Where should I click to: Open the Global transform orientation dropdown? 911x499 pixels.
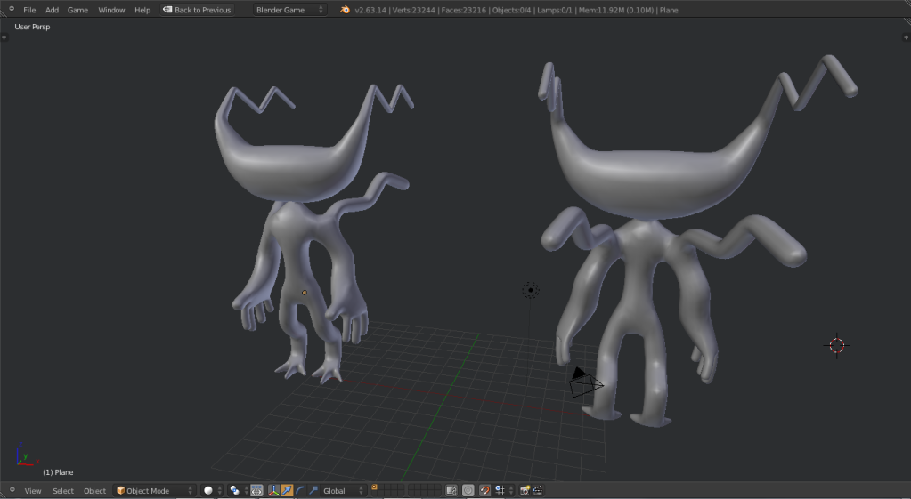point(343,491)
